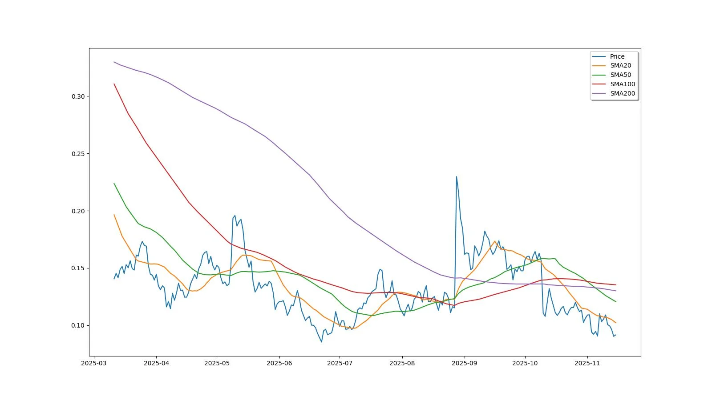This screenshot has width=712, height=400.
Task: Click the 0.10 y-axis tick label
Action: click(78, 325)
